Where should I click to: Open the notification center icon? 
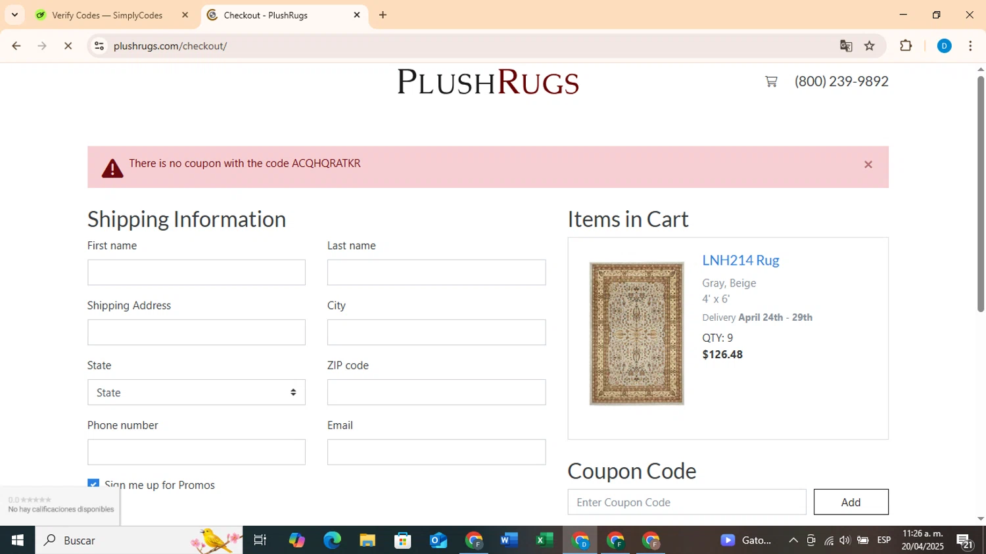click(x=965, y=541)
